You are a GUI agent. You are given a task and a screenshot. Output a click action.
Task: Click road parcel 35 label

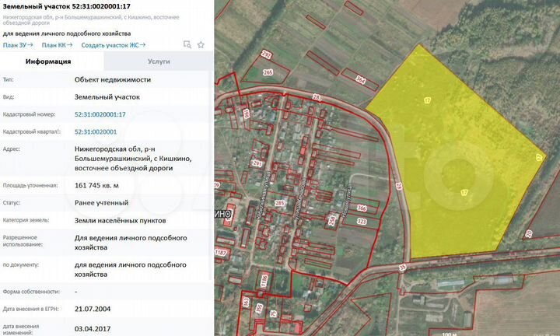pos(402,267)
